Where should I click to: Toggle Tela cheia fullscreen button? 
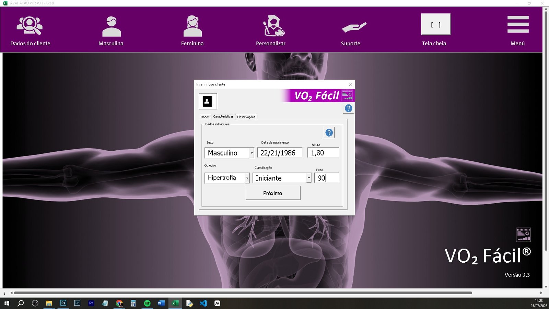(436, 24)
